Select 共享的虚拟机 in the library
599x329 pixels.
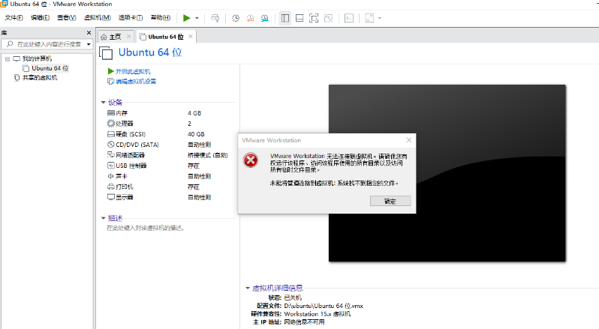click(x=40, y=78)
